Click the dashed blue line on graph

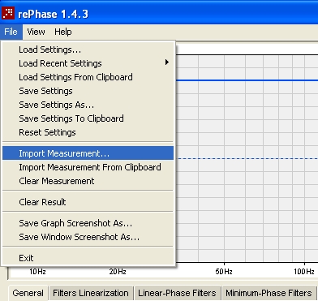click(247, 158)
